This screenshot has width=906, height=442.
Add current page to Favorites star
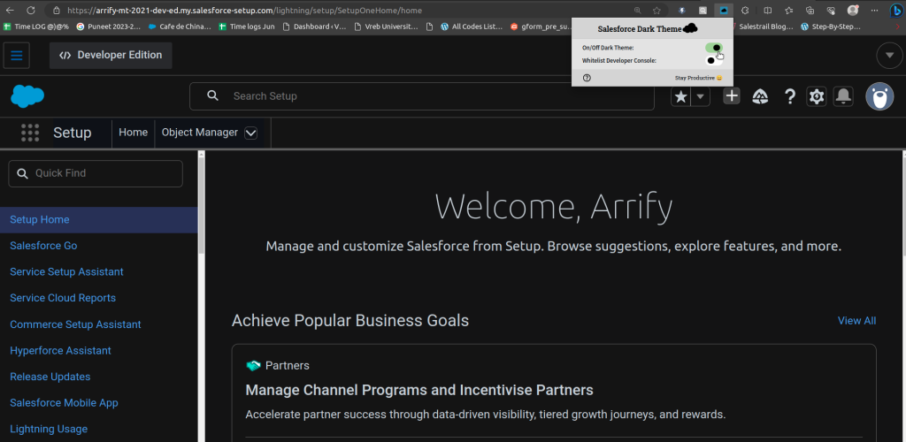tap(681, 97)
